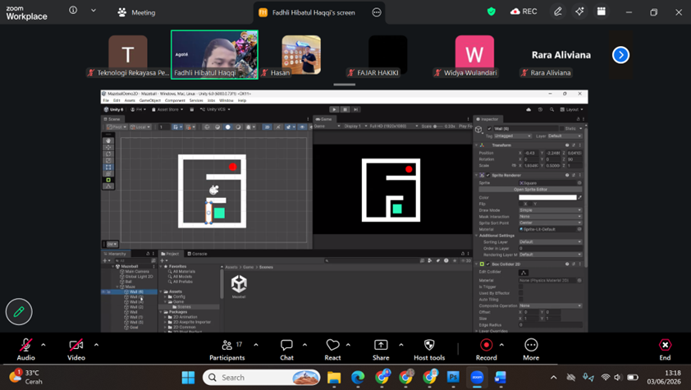Select the Rotate tool in Scene toolbar

coord(108,154)
